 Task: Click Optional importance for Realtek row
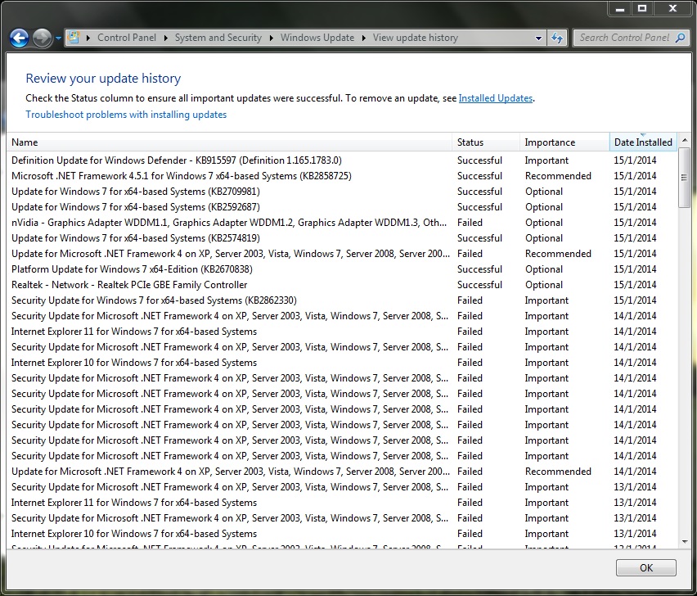coord(544,285)
